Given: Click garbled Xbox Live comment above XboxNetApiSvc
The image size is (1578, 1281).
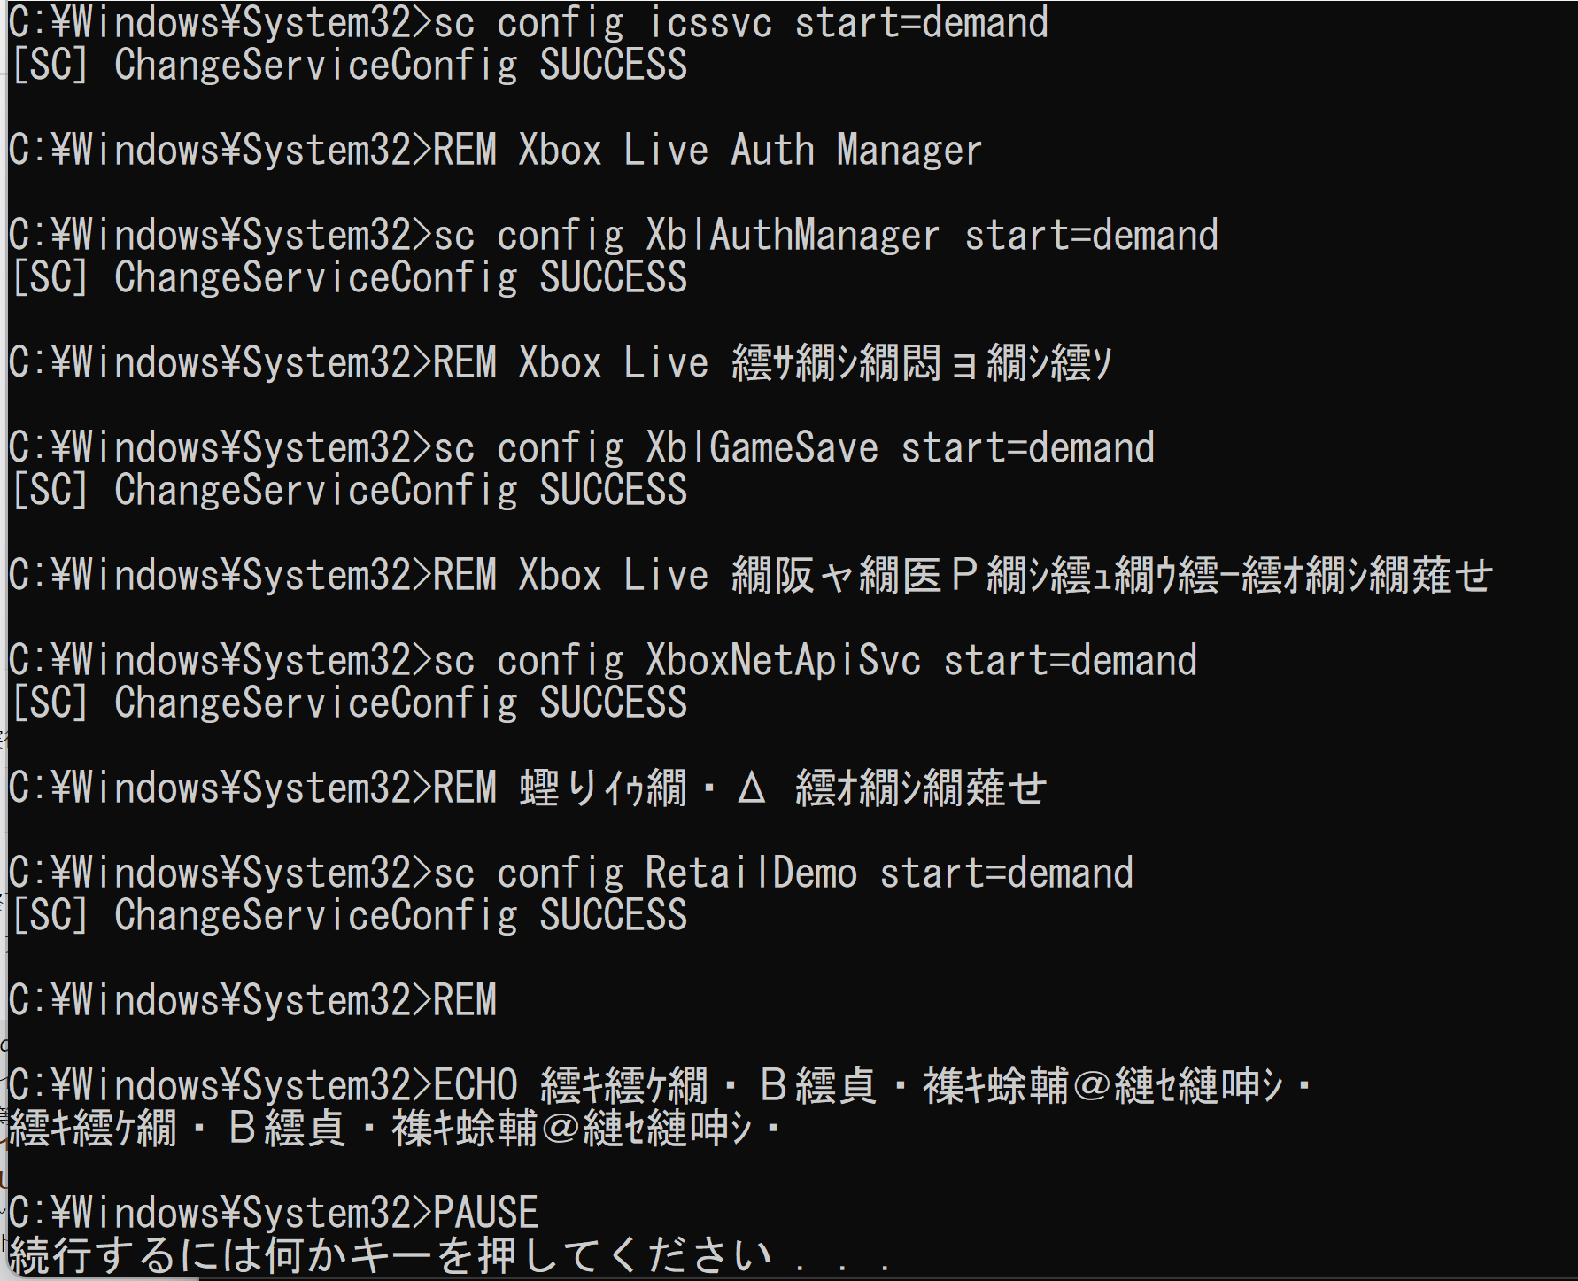Looking at the screenshot, I should click(x=1111, y=575).
